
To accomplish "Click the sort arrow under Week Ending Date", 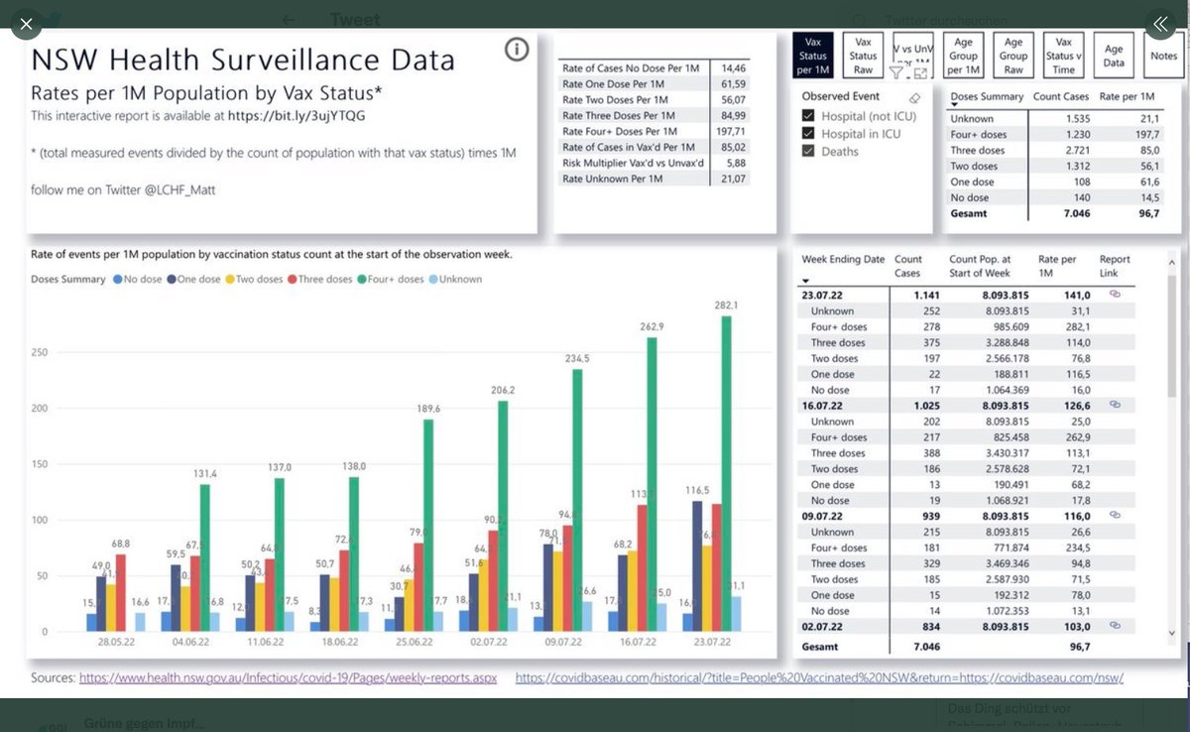I will click(805, 281).
